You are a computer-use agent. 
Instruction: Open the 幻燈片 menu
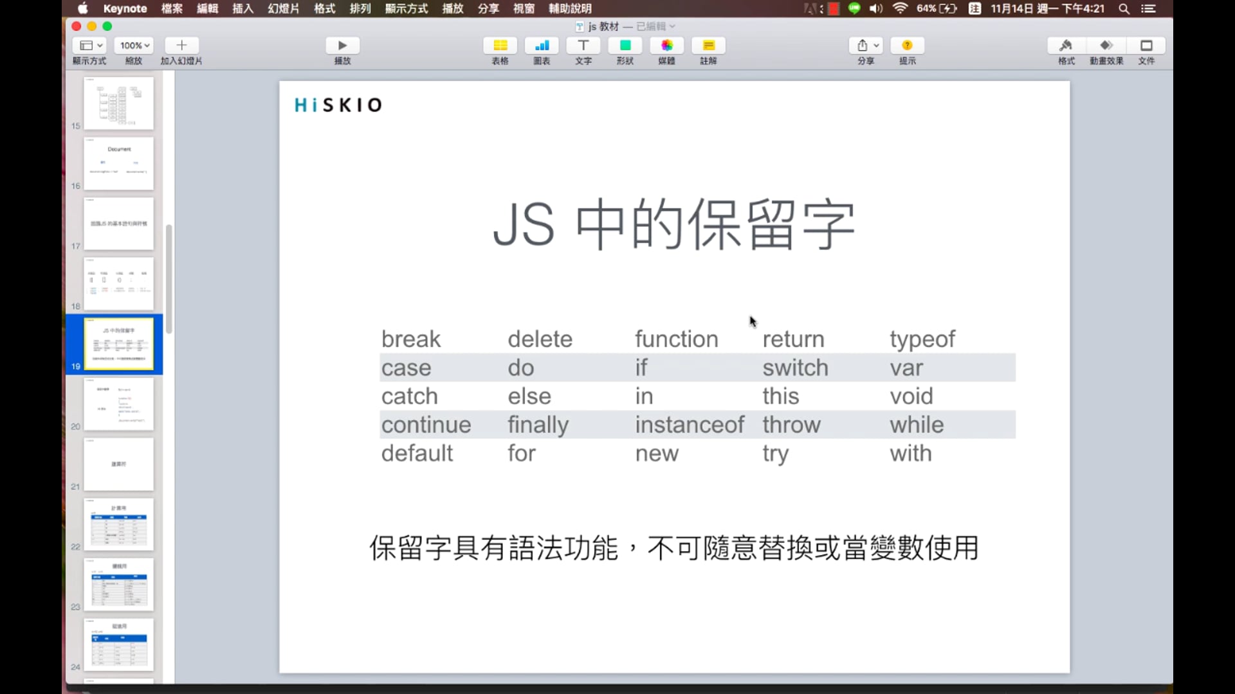pyautogui.click(x=282, y=8)
